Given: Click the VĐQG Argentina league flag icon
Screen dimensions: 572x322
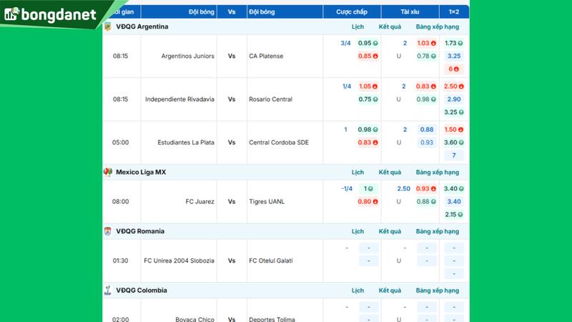Looking at the screenshot, I should click(x=108, y=26).
